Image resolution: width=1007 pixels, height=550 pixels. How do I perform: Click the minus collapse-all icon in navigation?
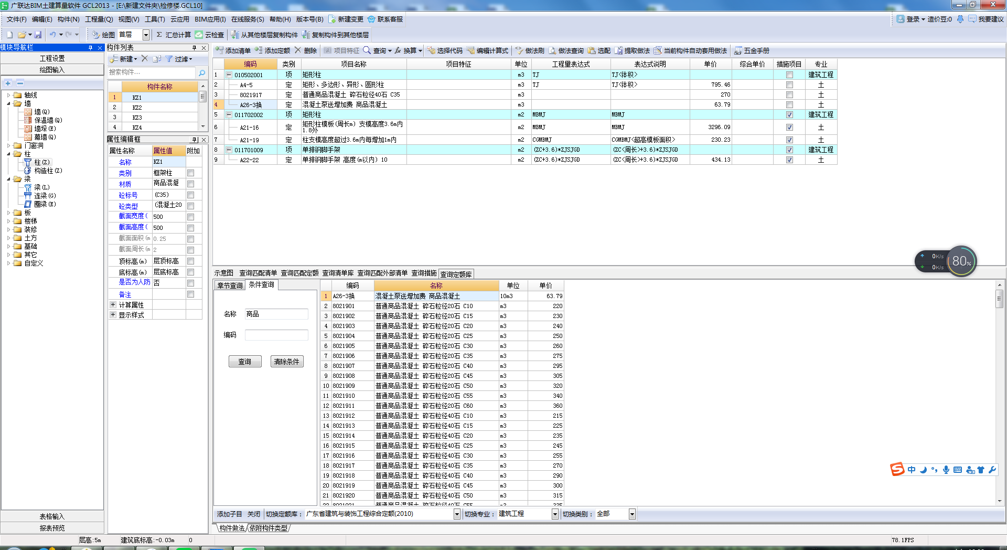click(x=20, y=83)
